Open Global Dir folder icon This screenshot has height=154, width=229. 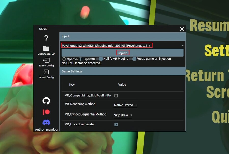click(x=46, y=49)
